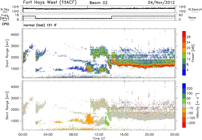Image resolution: width=202 pixels, height=140 pixels.
Task: Click the frequency step-down near 02:00 UT
Action: click(x=36, y=17)
